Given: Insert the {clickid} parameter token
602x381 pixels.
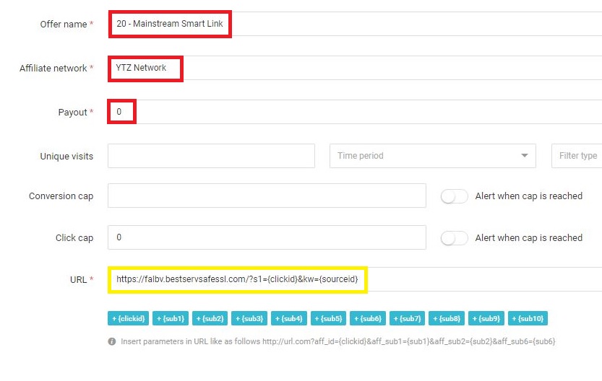Looking at the screenshot, I should coord(128,318).
